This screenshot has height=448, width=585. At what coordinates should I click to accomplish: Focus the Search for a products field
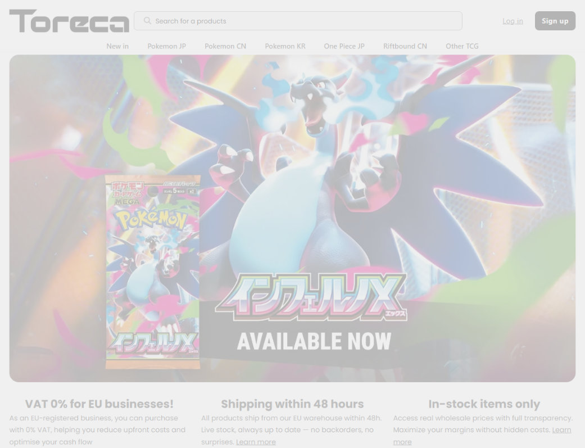coord(298,21)
